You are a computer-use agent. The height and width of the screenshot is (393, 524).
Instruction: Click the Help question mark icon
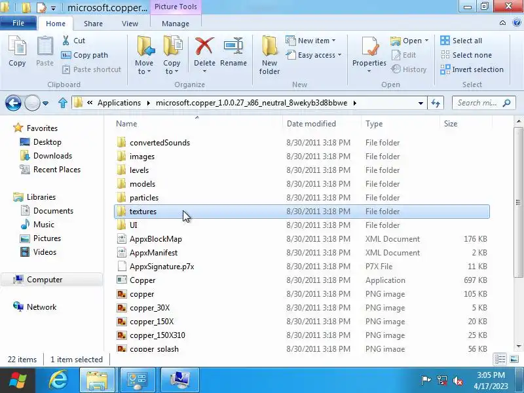[517, 23]
